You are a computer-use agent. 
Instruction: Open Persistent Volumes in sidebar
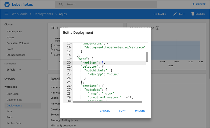click(x=18, y=43)
